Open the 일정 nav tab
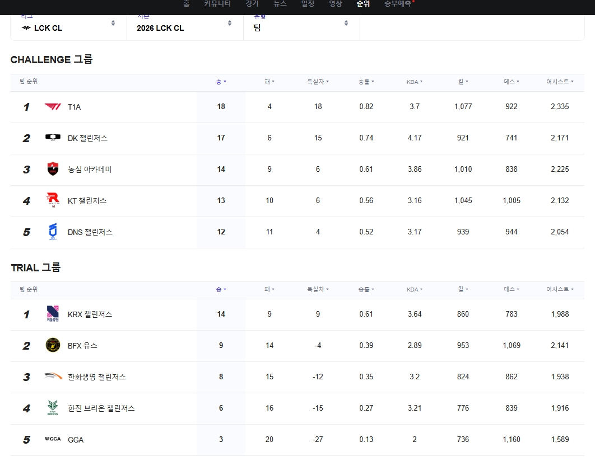This screenshot has height=461, width=595. click(x=308, y=4)
